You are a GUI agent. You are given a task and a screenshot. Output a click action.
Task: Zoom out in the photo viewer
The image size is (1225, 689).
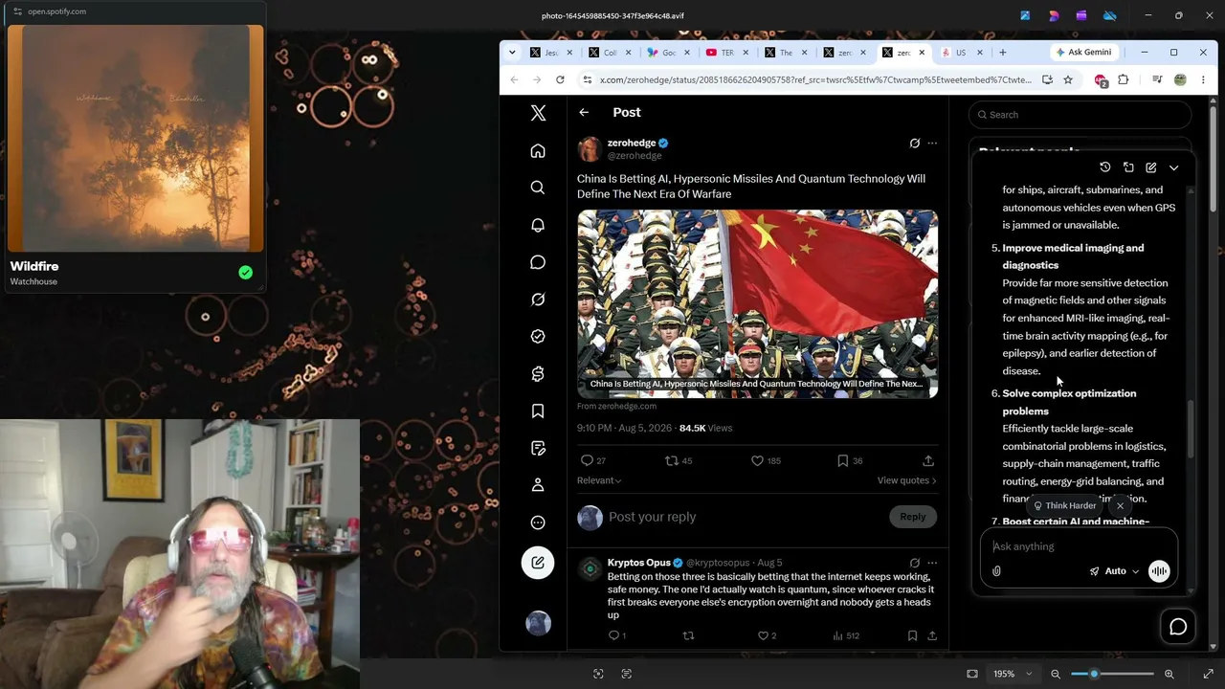click(x=1056, y=674)
